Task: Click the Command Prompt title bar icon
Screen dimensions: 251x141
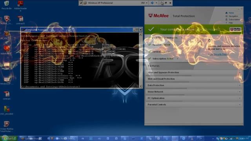Action: click(x=24, y=30)
